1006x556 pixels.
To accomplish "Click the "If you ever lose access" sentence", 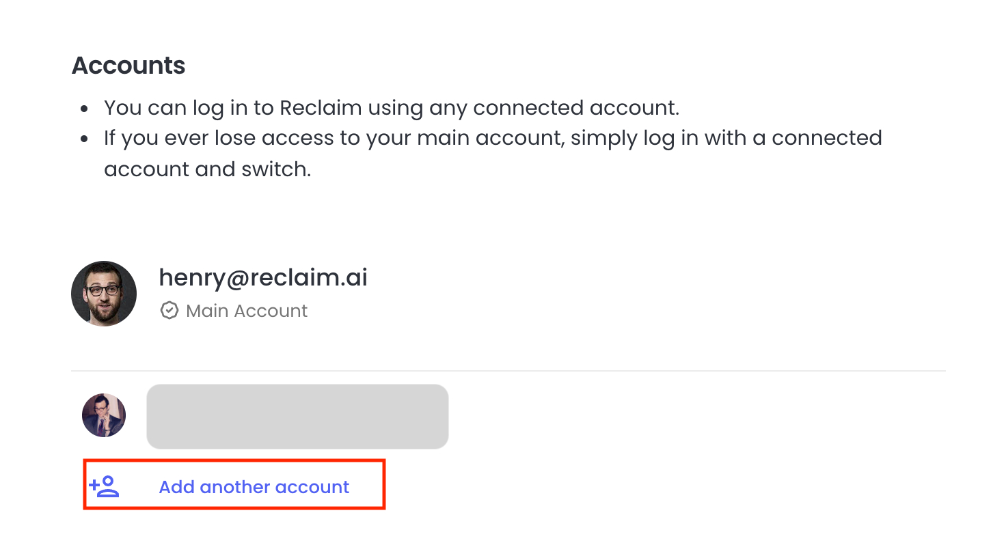I will (493, 153).
